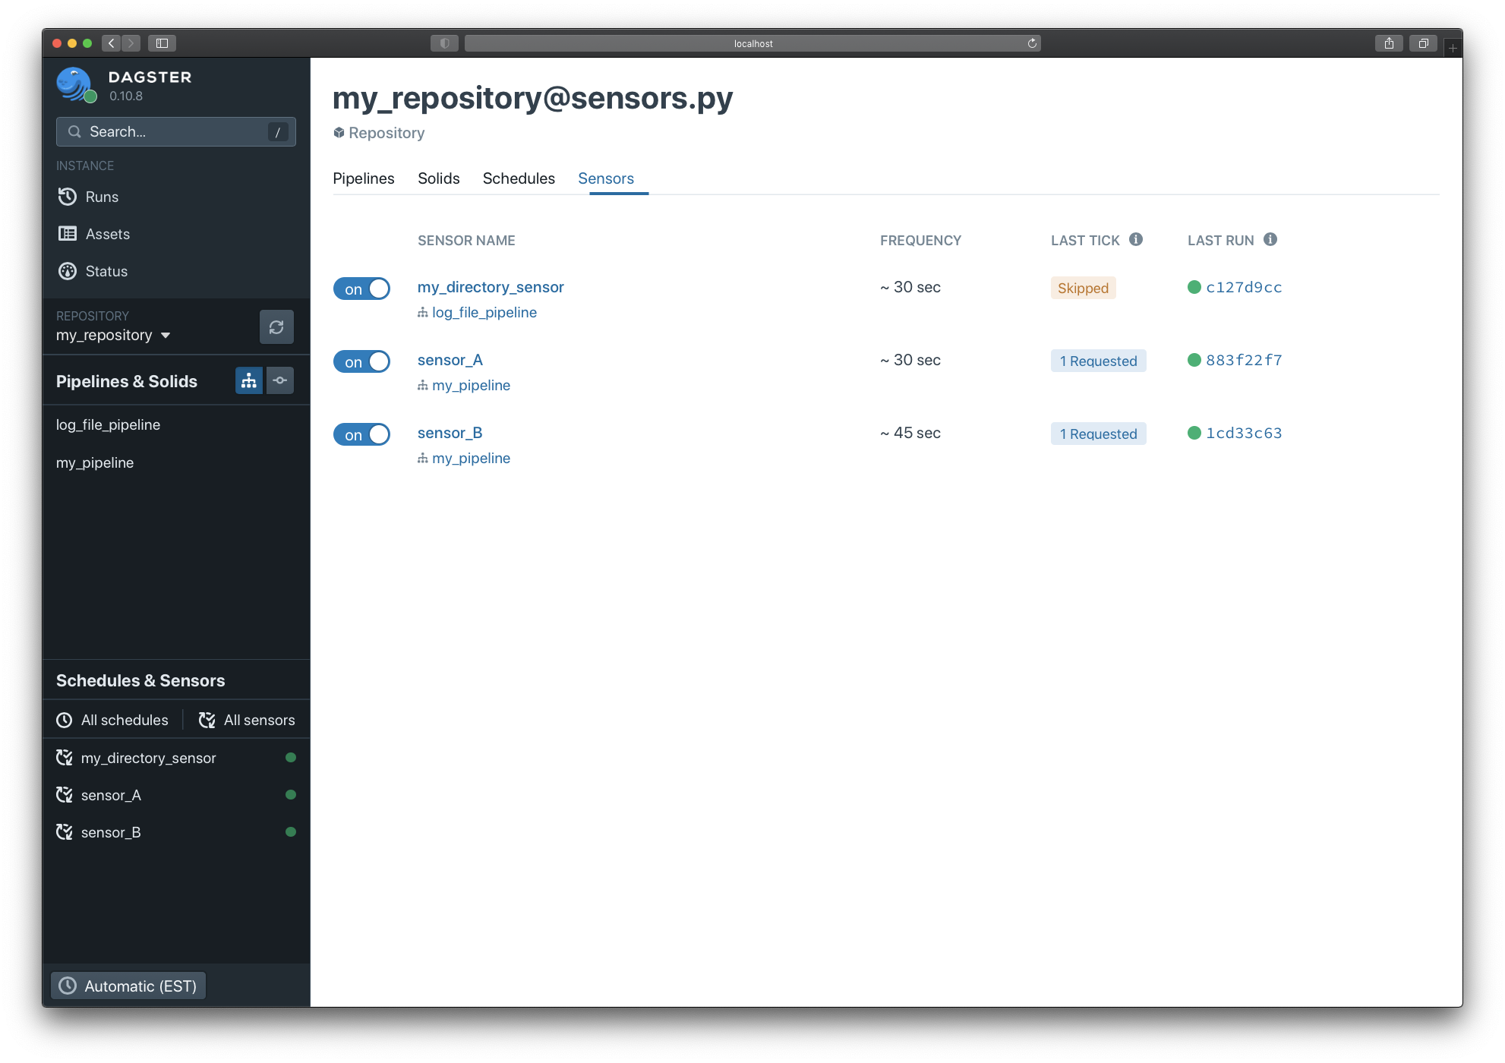Click the browser forward arrow
The width and height of the screenshot is (1505, 1063).
[x=131, y=43]
